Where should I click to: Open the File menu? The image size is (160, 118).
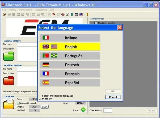coord(4,10)
